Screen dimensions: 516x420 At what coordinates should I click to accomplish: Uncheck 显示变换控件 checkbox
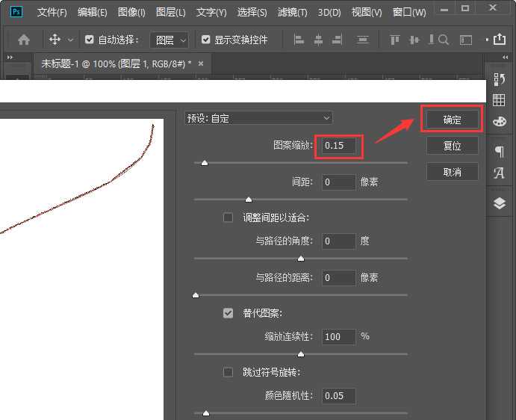(206, 40)
